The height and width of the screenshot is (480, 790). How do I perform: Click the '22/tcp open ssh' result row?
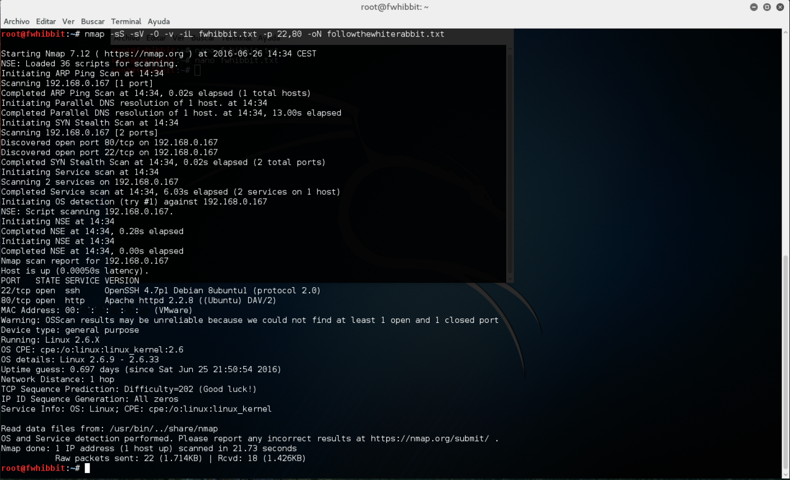click(161, 291)
